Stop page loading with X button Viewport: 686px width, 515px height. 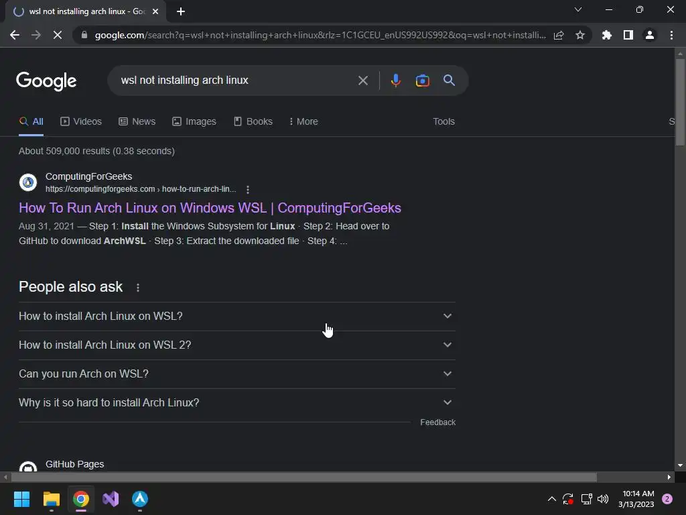(58, 35)
